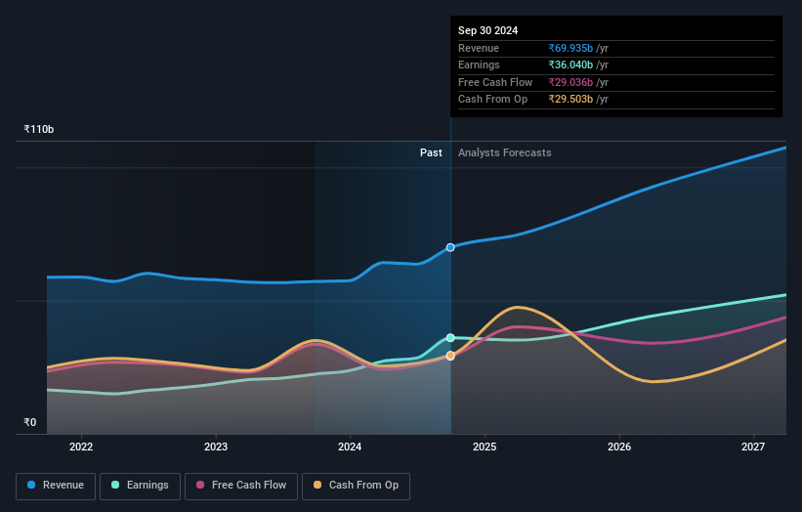
Task: Click the blue Revenue data point marker
Action: tap(450, 247)
